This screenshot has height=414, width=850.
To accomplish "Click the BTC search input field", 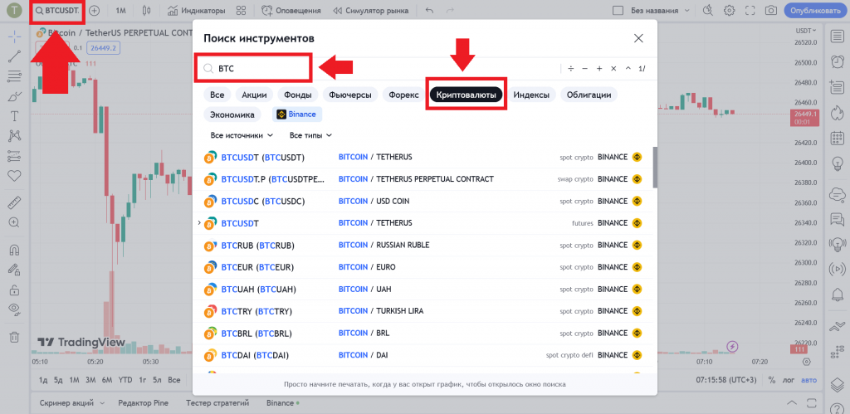I will 257,68.
